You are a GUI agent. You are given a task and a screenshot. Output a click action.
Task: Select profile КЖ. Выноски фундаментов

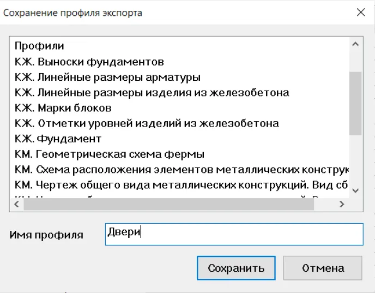click(89, 62)
